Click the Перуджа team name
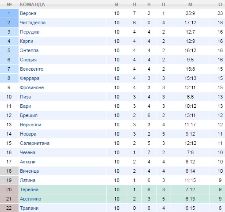 [x=30, y=32]
